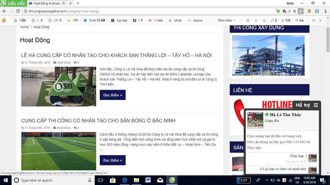This screenshot has height=185, width=330.
Task: Open File Explorer from the taskbar
Action: click(x=136, y=180)
